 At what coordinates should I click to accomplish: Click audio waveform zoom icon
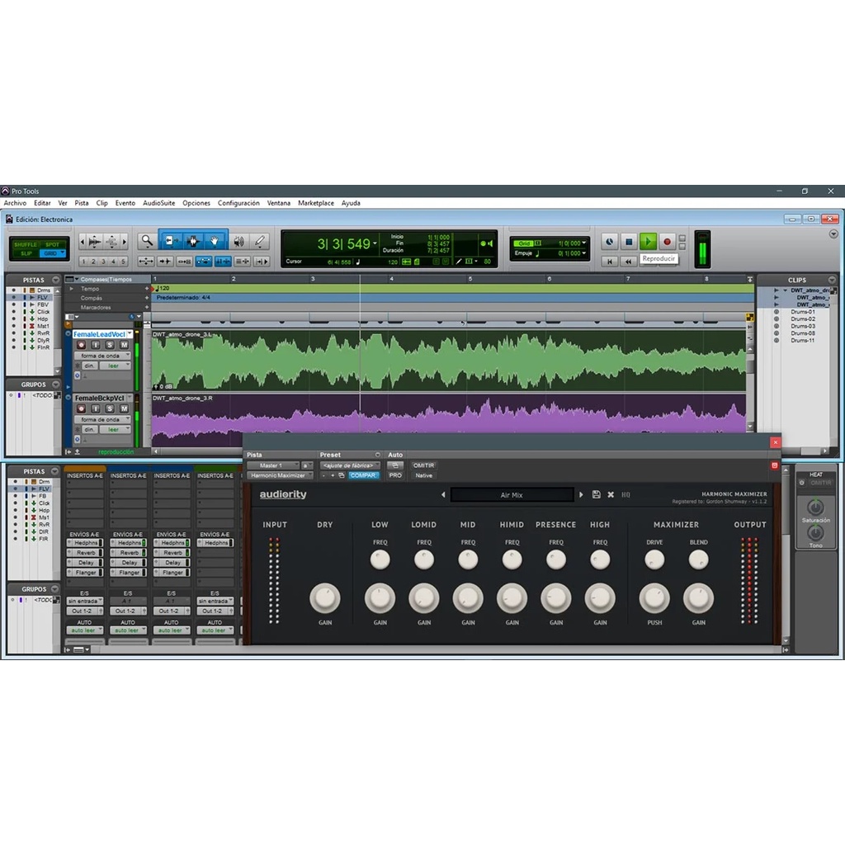click(x=95, y=242)
